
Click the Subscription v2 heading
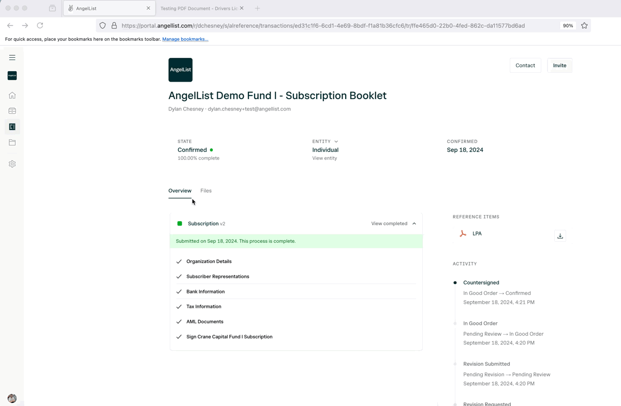click(206, 224)
